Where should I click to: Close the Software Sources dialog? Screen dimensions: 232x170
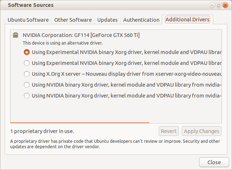214,162
